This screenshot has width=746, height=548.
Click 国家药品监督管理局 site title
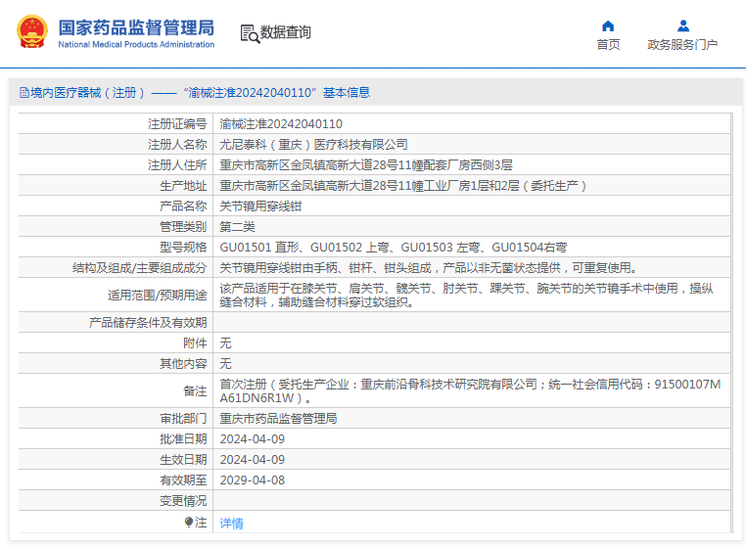coord(136,27)
